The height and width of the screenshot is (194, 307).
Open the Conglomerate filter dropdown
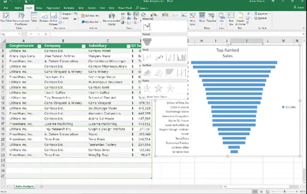click(x=39, y=46)
